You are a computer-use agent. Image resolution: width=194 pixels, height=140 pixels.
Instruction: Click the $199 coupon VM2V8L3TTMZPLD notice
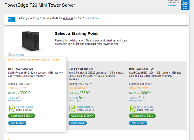click(x=34, y=60)
